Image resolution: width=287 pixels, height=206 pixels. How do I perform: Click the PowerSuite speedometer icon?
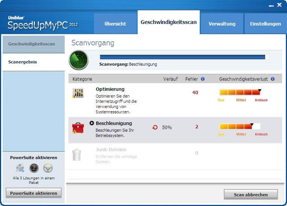pyautogui.click(x=34, y=168)
